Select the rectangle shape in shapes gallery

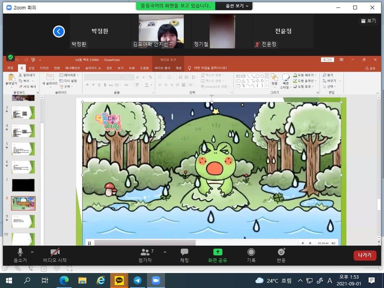(x=258, y=76)
